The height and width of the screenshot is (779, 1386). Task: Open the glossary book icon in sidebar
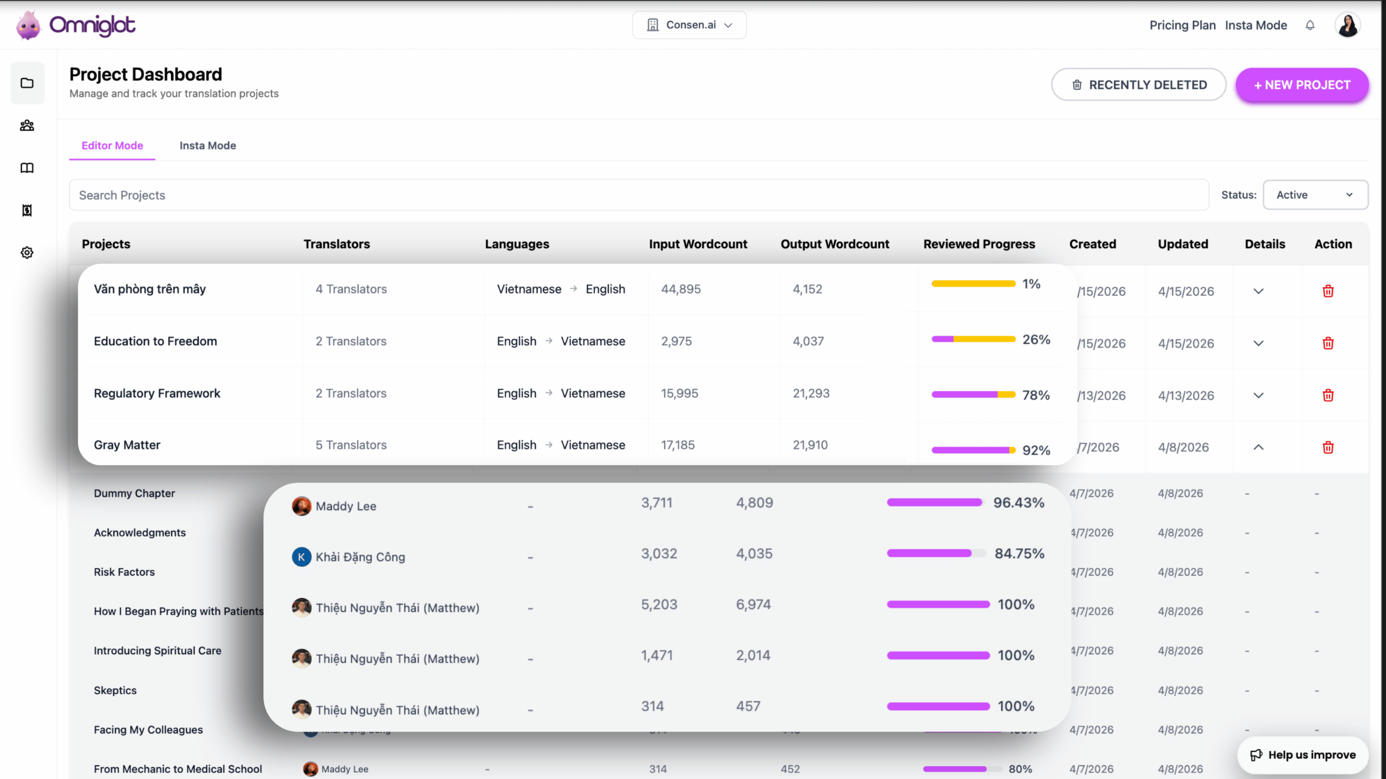(x=27, y=168)
